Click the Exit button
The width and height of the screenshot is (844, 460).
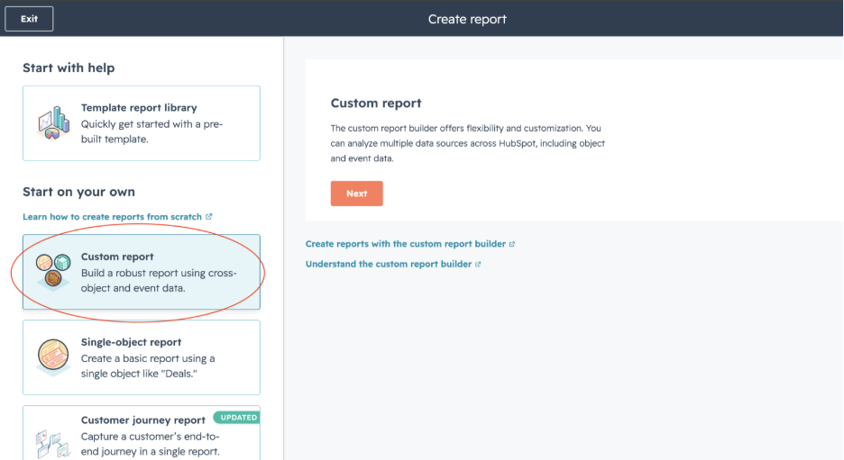click(29, 19)
